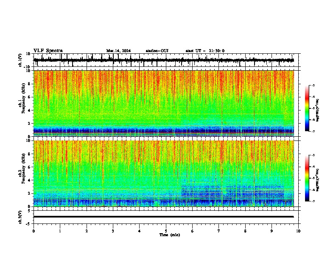Click the ch.3 flat voltage trace
The height and width of the screenshot is (259, 336).
tap(164, 217)
